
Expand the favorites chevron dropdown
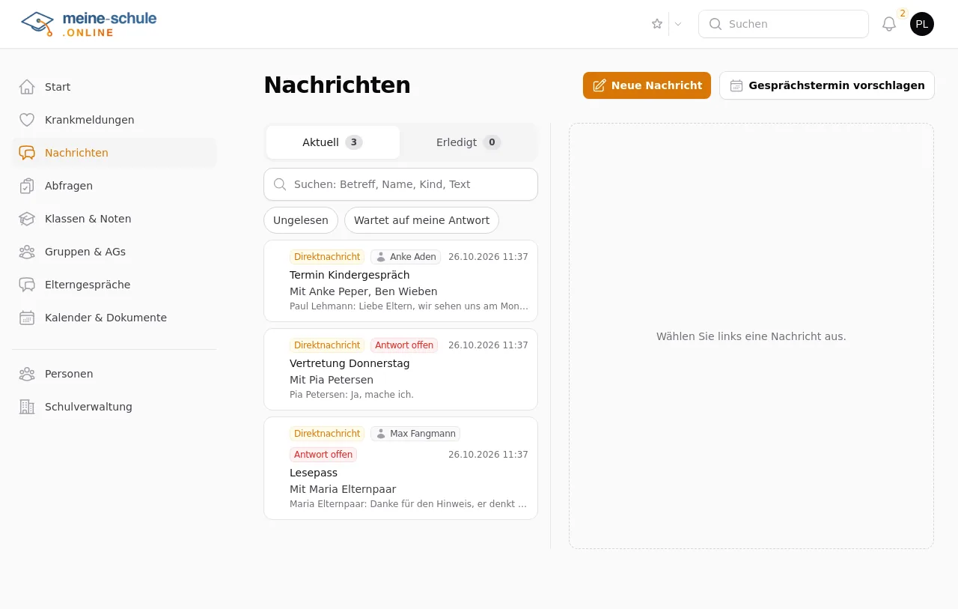678,24
